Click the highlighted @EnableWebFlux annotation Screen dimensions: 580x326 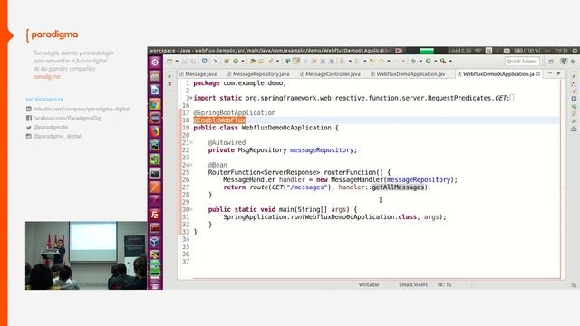point(219,120)
